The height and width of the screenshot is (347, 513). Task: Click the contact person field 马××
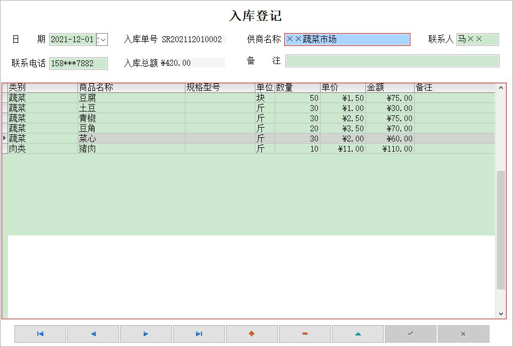click(x=478, y=40)
